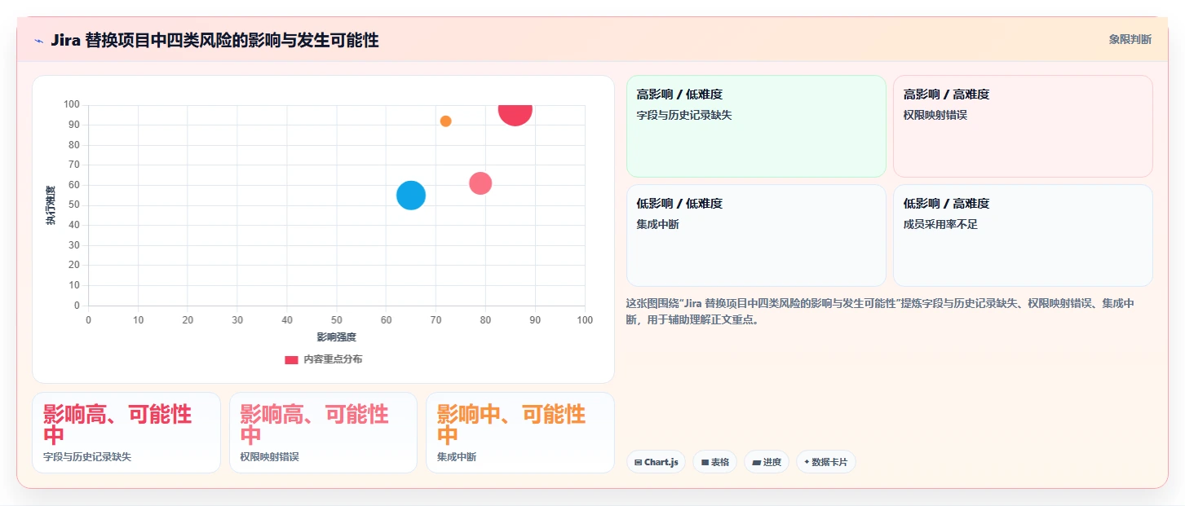Open the 低影响 / 低难度 quadrant card
Viewport: 1185px width, 506px height.
[756, 235]
